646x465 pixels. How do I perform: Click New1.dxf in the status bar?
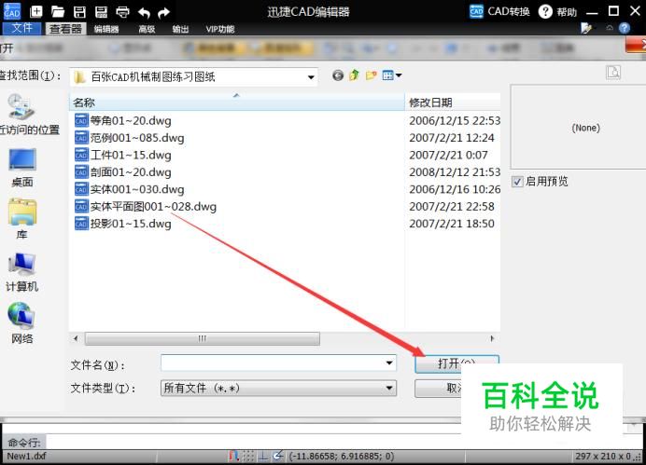26,456
